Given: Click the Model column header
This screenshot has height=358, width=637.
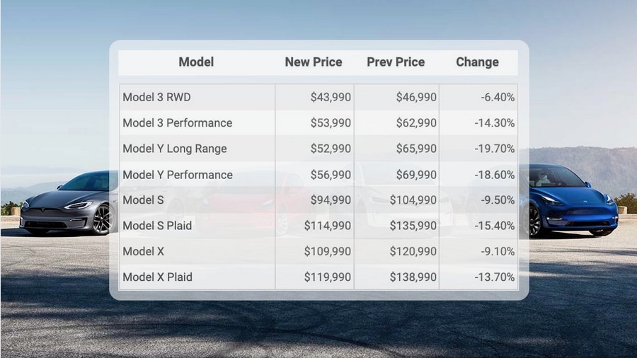Looking at the screenshot, I should (x=196, y=62).
